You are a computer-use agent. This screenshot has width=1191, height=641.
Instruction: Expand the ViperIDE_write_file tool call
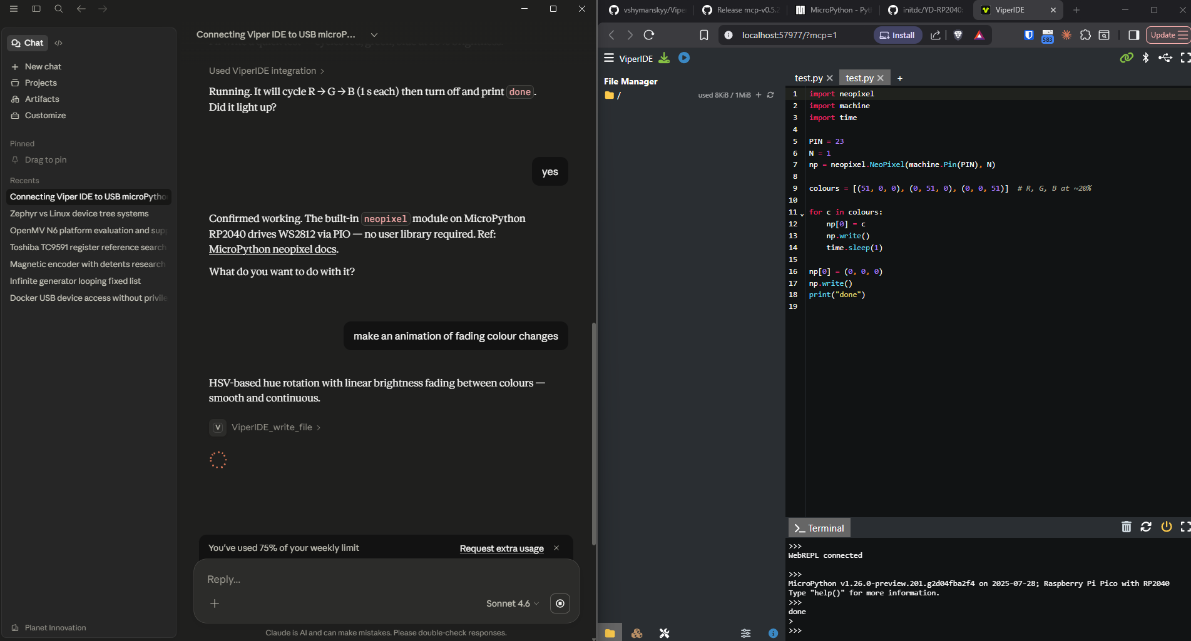click(272, 427)
